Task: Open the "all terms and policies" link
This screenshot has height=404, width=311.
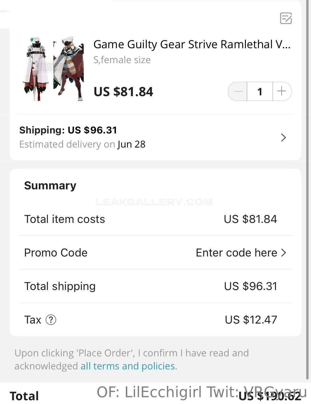Action: pyautogui.click(x=128, y=366)
